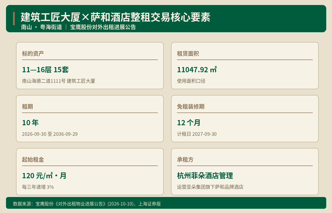Image resolution: width=332 pixels, height=213 pixels.
Task: Click the address 南山海德二道1111号 建筑工匠大厦
Action: pos(58,81)
